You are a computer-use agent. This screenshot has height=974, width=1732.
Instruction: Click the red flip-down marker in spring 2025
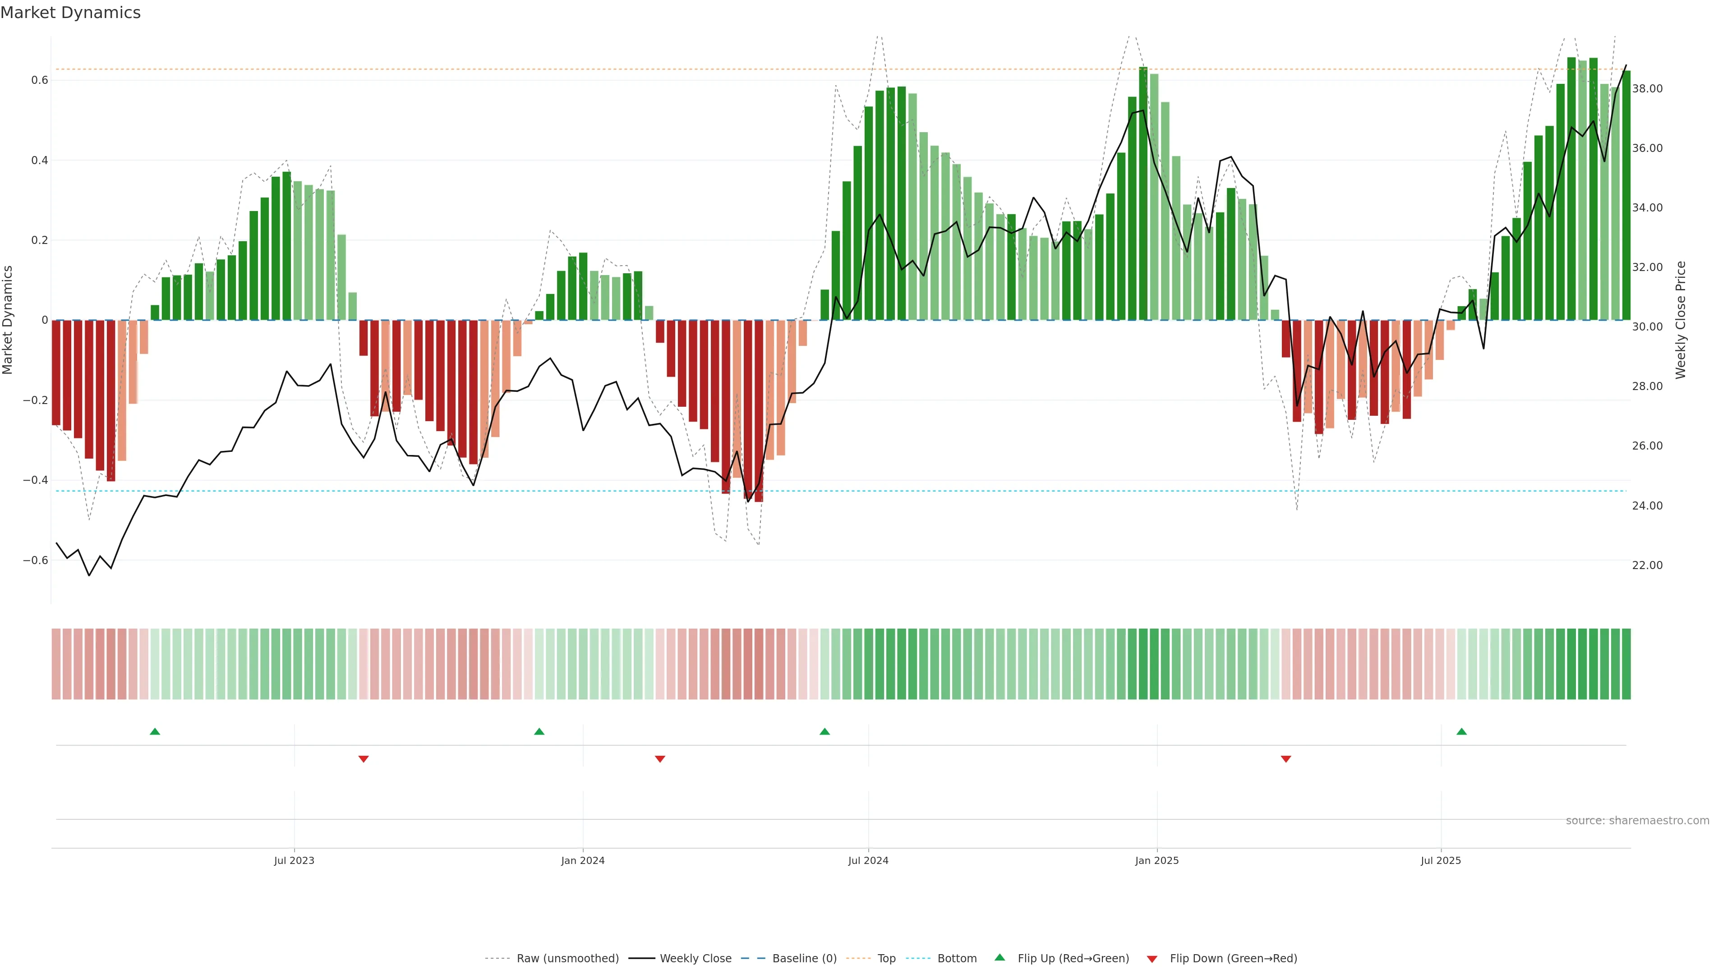[x=1286, y=759]
